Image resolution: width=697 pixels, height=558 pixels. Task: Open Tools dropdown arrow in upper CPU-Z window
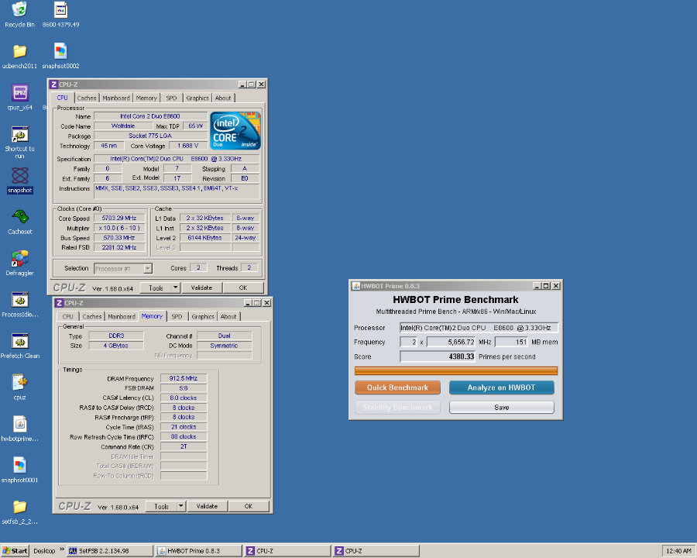click(x=176, y=288)
